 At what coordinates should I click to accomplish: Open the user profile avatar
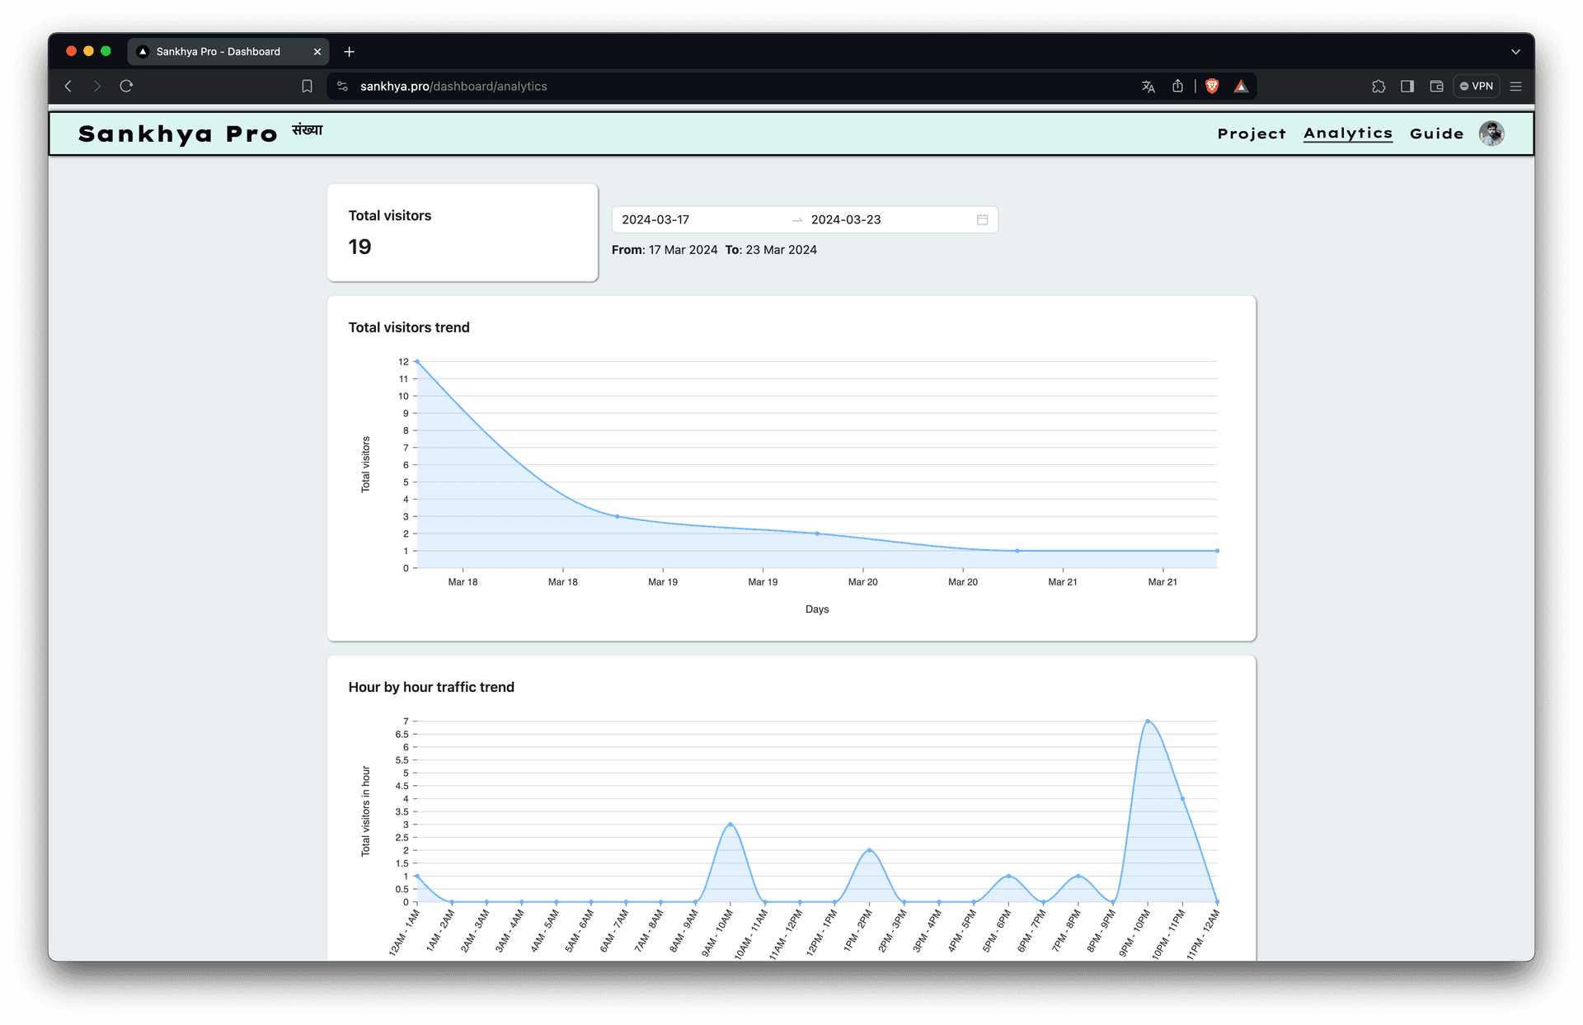[x=1491, y=134]
